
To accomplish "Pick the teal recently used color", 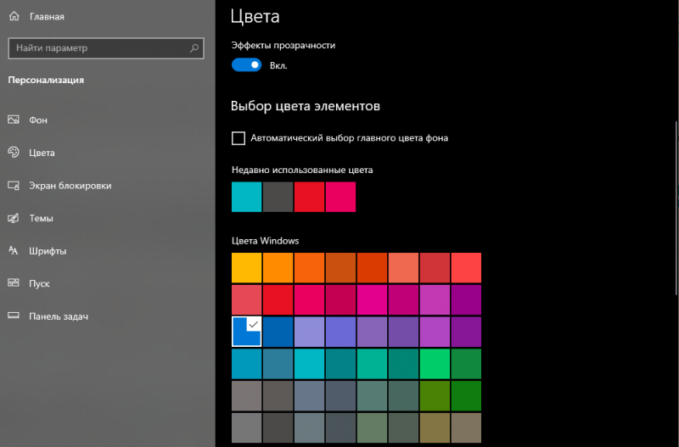I will pyautogui.click(x=246, y=197).
